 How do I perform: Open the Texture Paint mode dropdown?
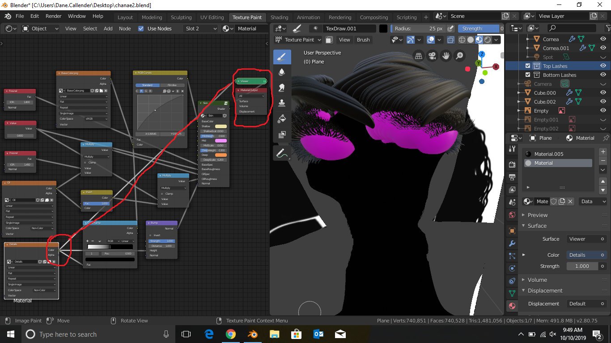pos(298,40)
